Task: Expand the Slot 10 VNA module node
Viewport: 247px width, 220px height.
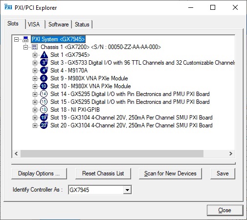Action: click(x=35, y=86)
